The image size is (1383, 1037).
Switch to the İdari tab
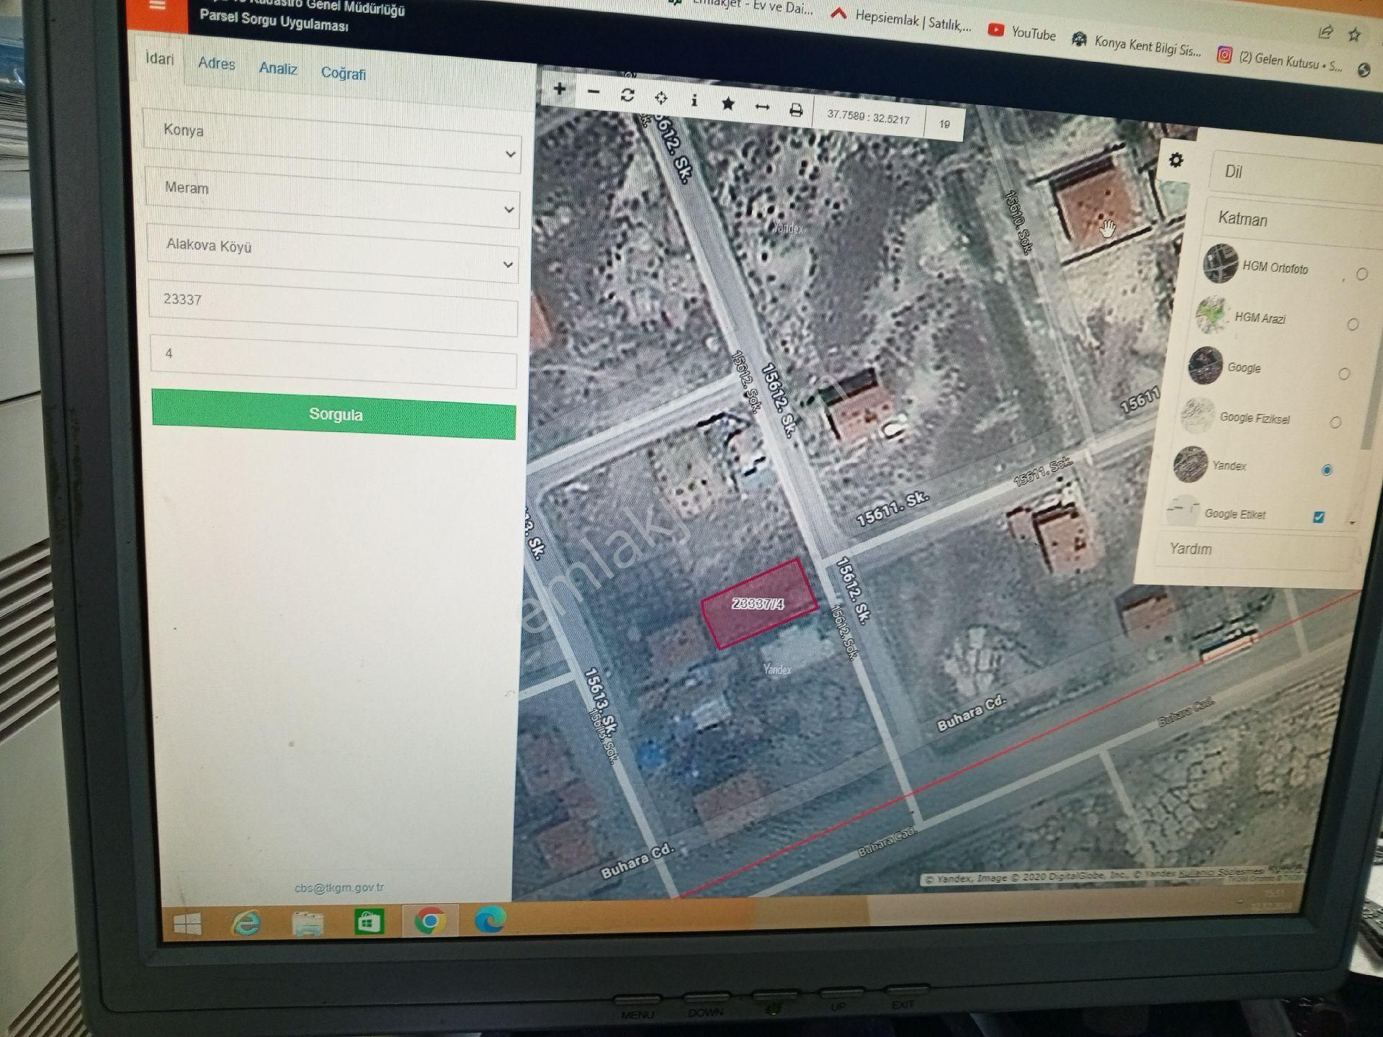[x=159, y=58]
